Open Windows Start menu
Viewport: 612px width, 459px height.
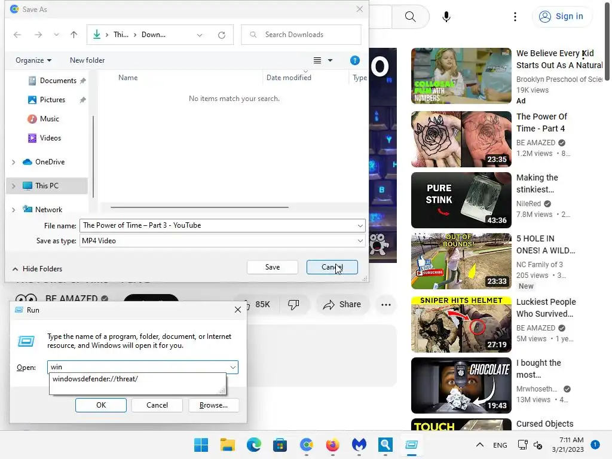(201, 445)
